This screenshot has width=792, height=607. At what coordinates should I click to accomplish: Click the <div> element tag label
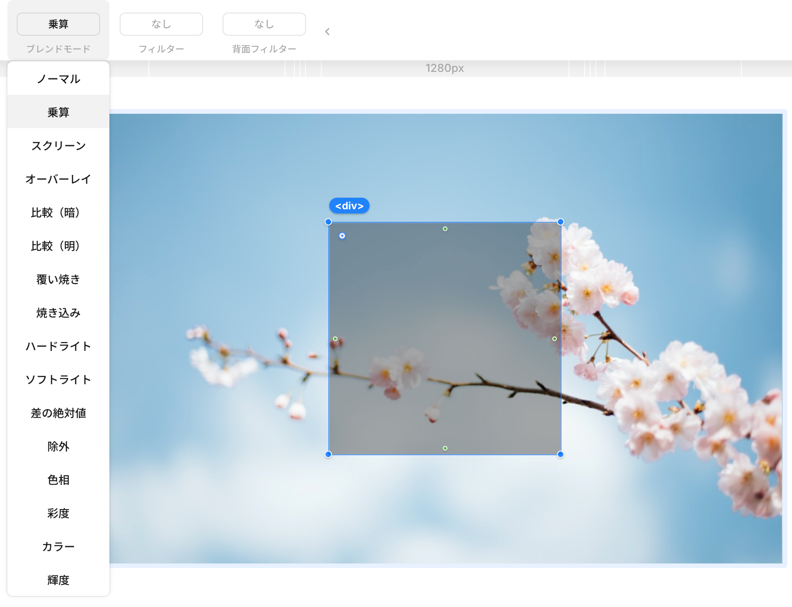[349, 206]
